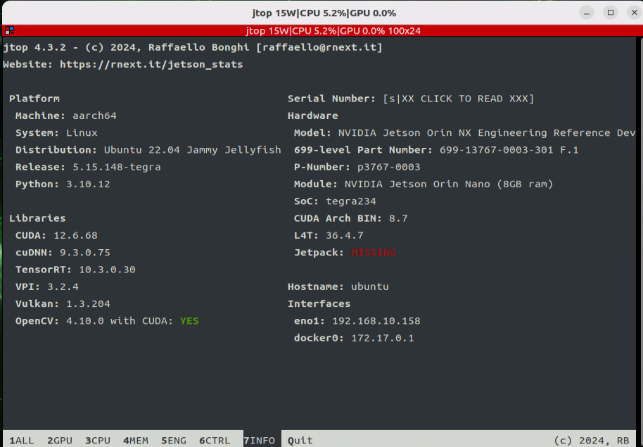The width and height of the screenshot is (643, 447).
Task: Click the green YES OpenCV CUDA status
Action: pyautogui.click(x=189, y=321)
